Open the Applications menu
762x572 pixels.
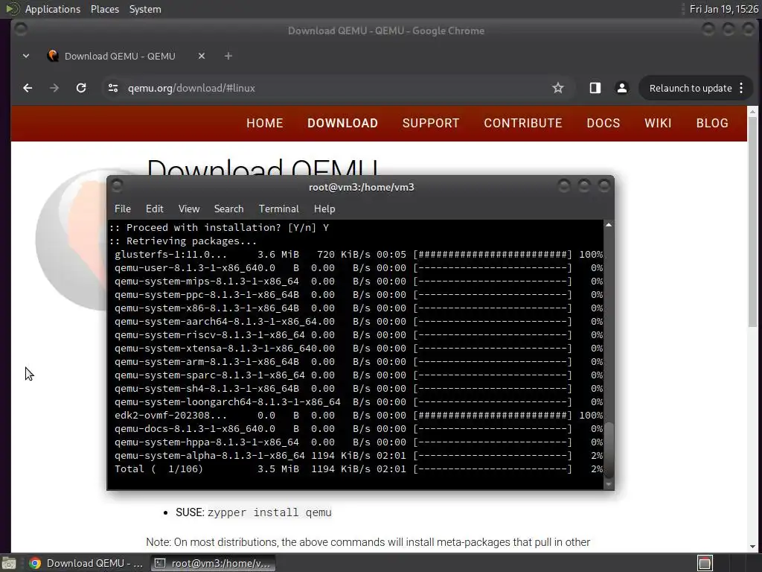click(53, 9)
